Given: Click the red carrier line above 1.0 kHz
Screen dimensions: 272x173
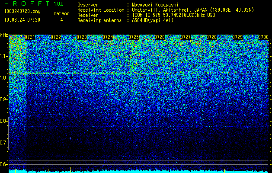Looking at the screenshot, I should click(139, 73).
